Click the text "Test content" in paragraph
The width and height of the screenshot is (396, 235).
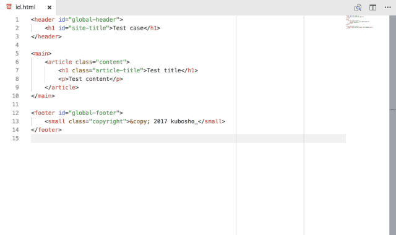pyautogui.click(x=89, y=79)
